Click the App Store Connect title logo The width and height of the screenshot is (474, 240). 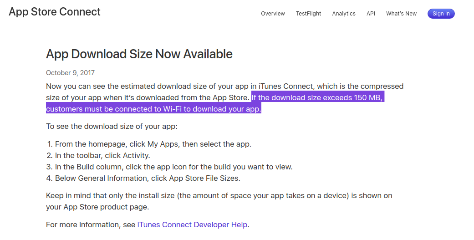tap(55, 12)
